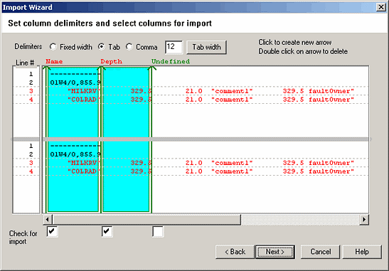
Task: Click line number 3 in upper pane
Action: (x=31, y=91)
